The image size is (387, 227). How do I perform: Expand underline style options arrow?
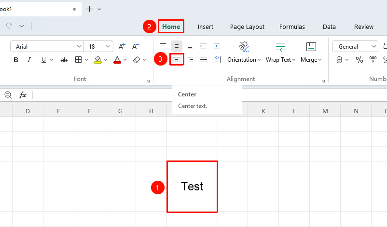pos(52,60)
